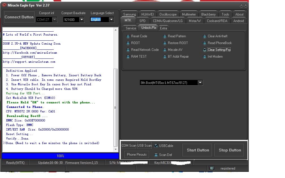This screenshot has height=178, width=285.
Task: Click the facebook.com/amiracleteam URL text
Action: point(30,53)
